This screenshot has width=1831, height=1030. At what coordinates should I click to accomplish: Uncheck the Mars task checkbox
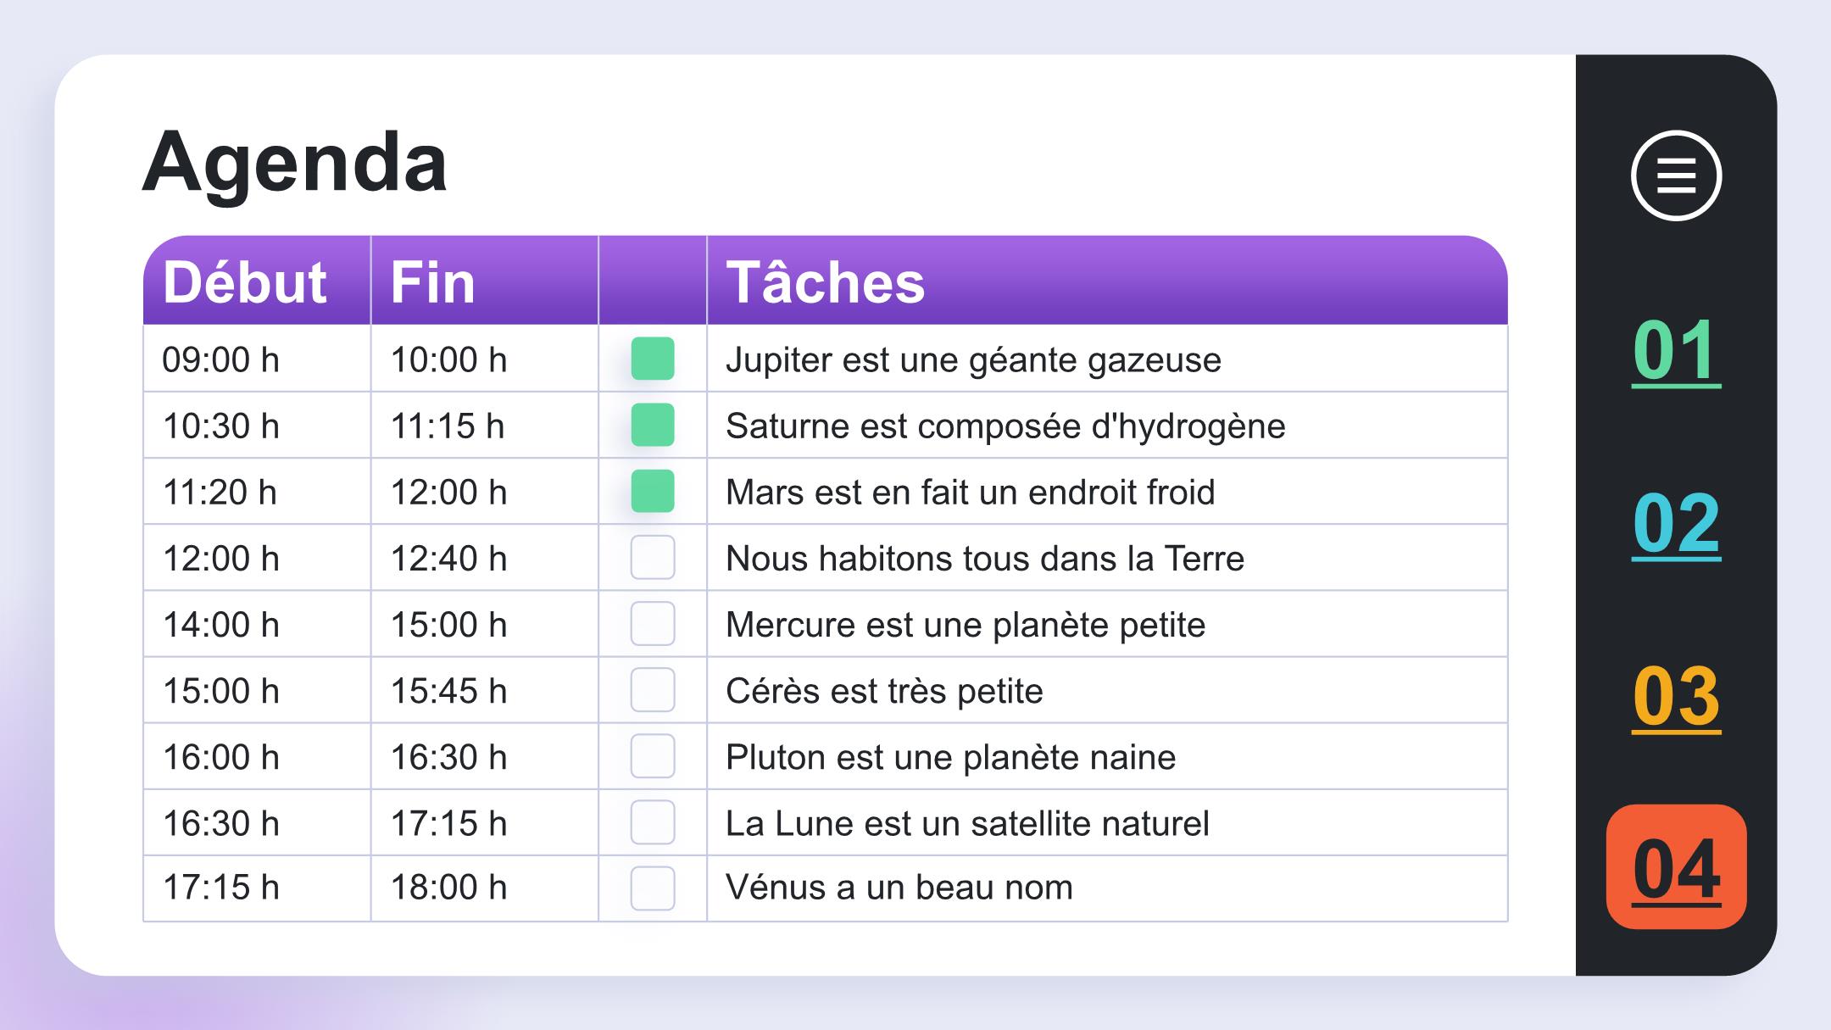(x=653, y=491)
